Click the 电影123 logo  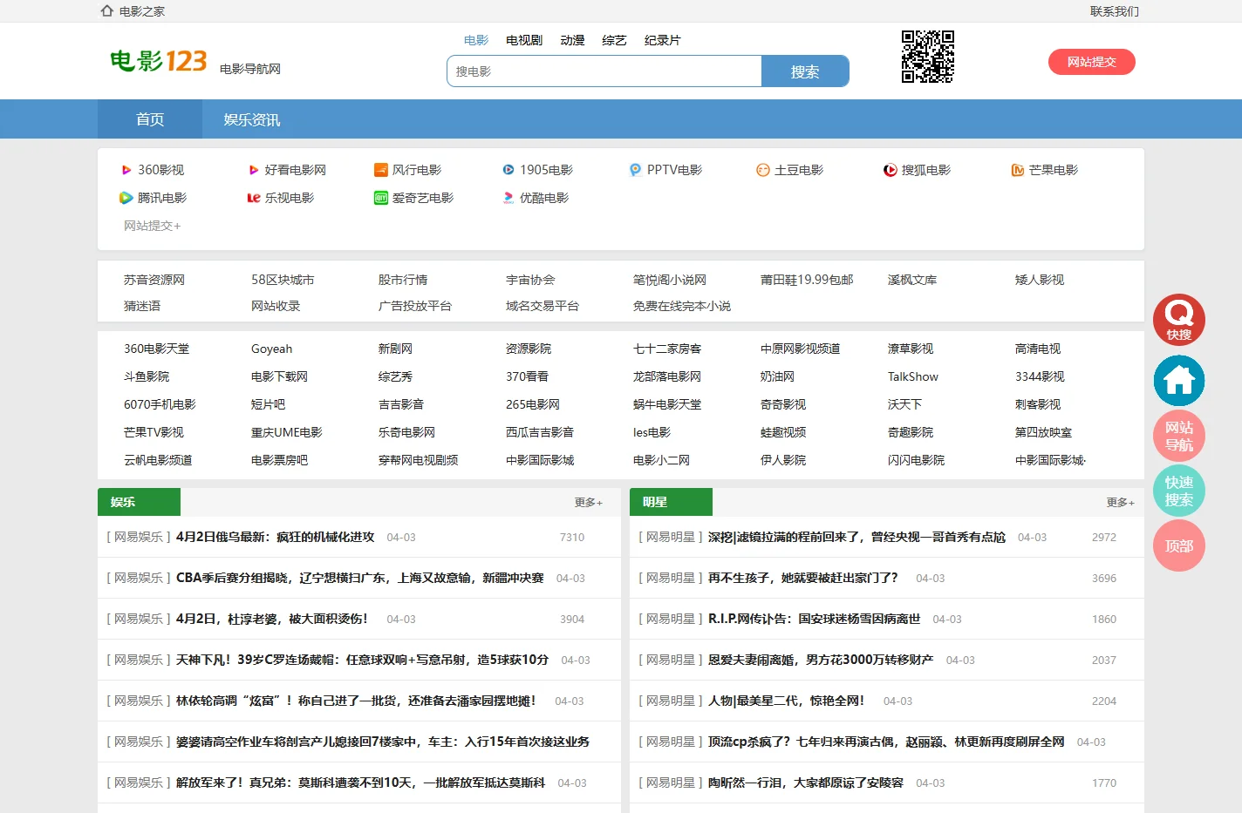pyautogui.click(x=159, y=61)
